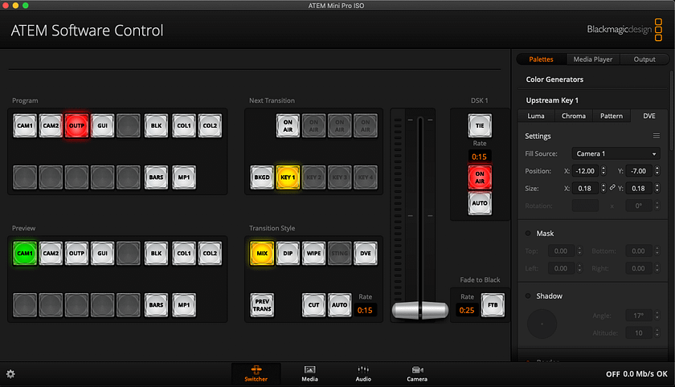Click the Position X value field
This screenshot has height=387, width=675.
[586, 171]
